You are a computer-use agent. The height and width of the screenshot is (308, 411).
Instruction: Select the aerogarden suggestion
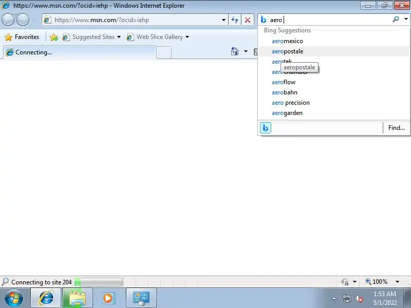[333, 113]
